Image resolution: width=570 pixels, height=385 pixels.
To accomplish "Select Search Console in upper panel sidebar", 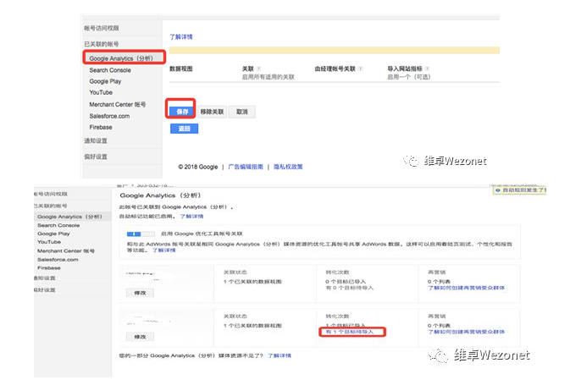I will point(110,70).
